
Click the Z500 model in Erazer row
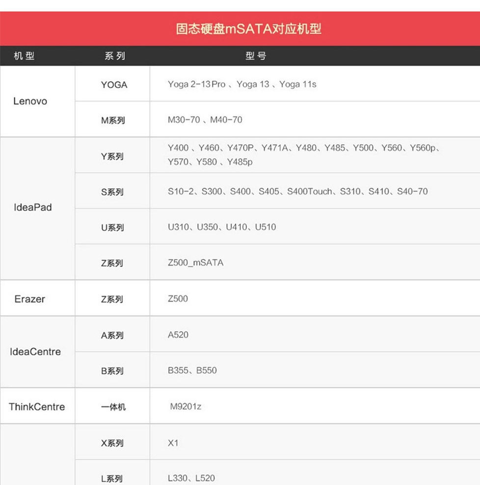click(178, 299)
